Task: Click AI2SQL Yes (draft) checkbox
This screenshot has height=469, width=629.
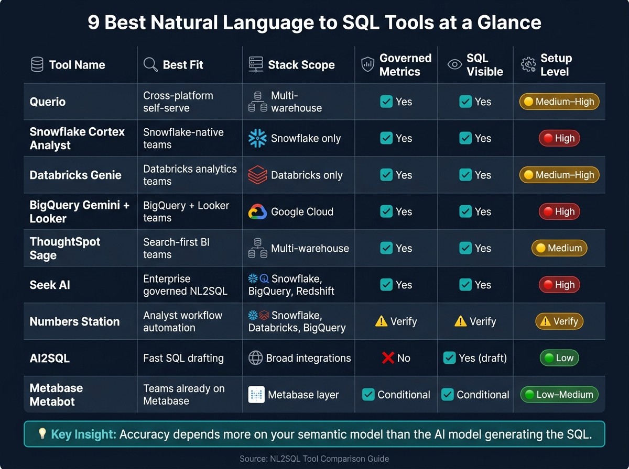Action: [x=449, y=358]
